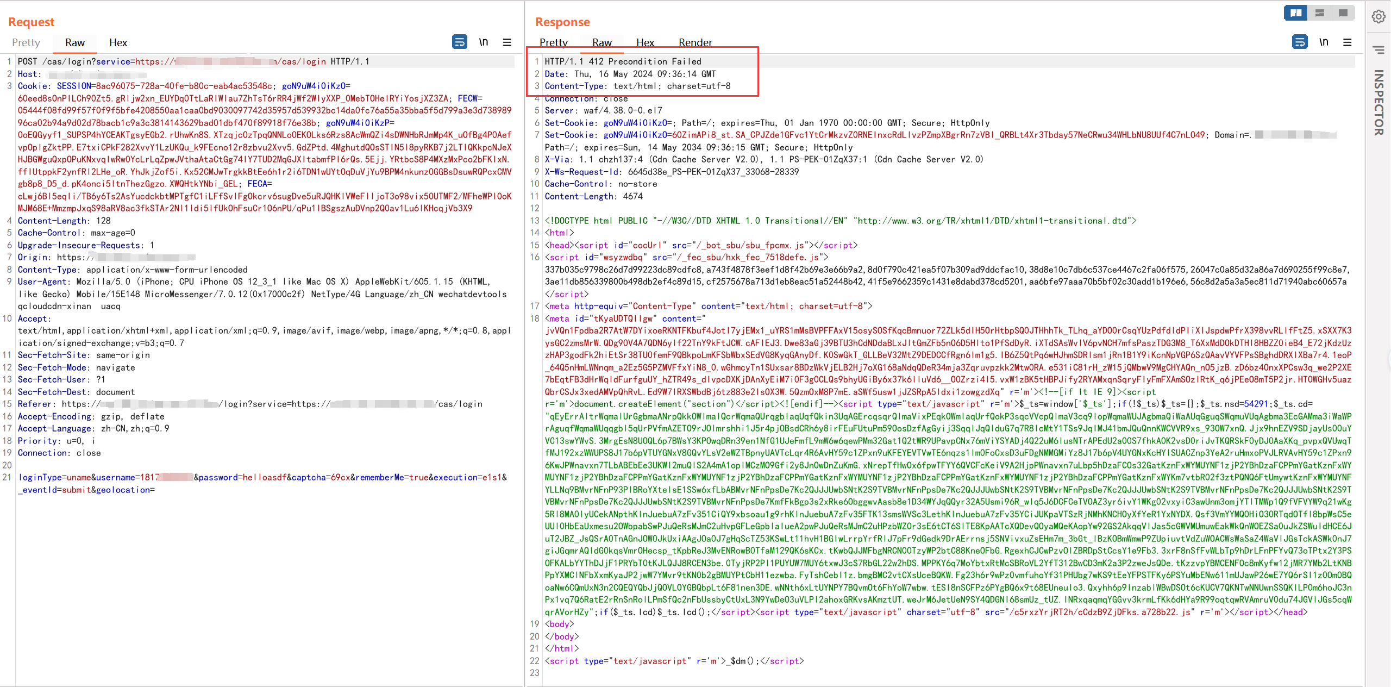Viewport: 1391px width, 687px height.
Task: Click the 'Priority: u=0, i' header line
Action: (57, 441)
